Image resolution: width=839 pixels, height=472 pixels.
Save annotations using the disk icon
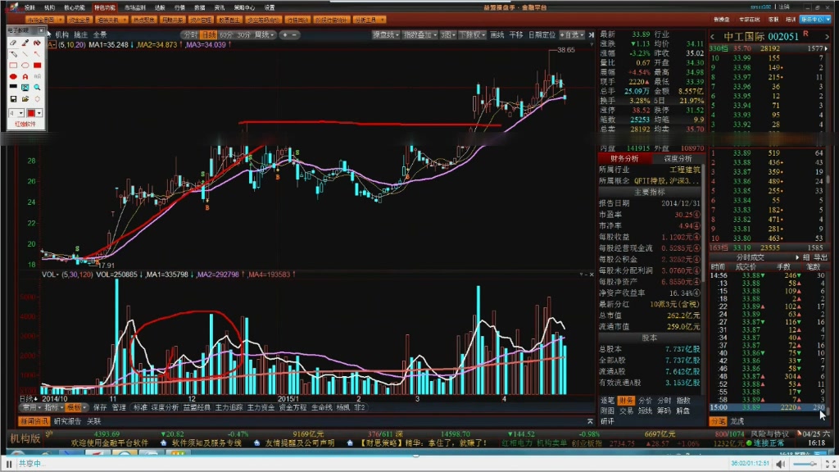pos(13,98)
